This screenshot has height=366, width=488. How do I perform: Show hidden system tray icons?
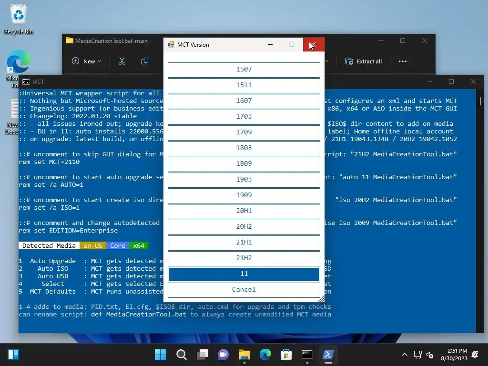click(404, 355)
